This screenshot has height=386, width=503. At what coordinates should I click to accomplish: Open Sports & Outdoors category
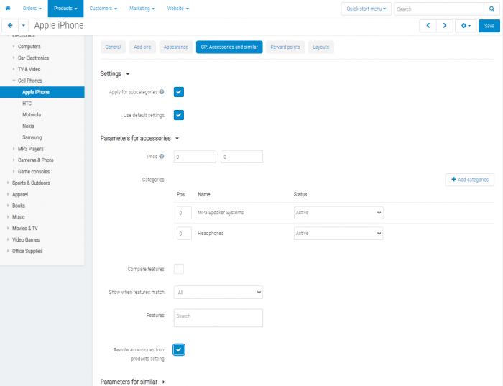(x=31, y=183)
